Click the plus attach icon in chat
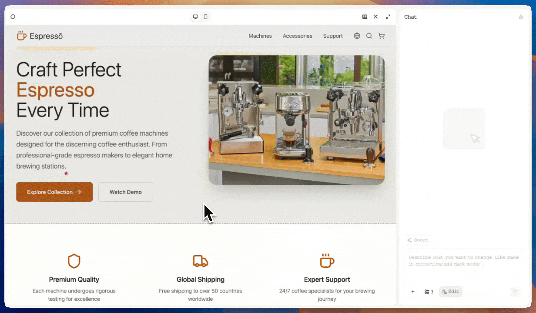This screenshot has height=313, width=536. [x=413, y=292]
